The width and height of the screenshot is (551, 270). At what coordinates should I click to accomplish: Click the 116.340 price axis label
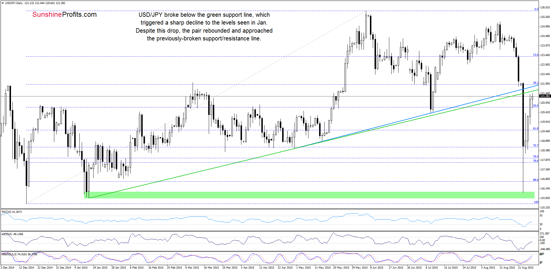tap(545, 189)
